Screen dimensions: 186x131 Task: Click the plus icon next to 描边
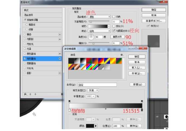point(60,35)
